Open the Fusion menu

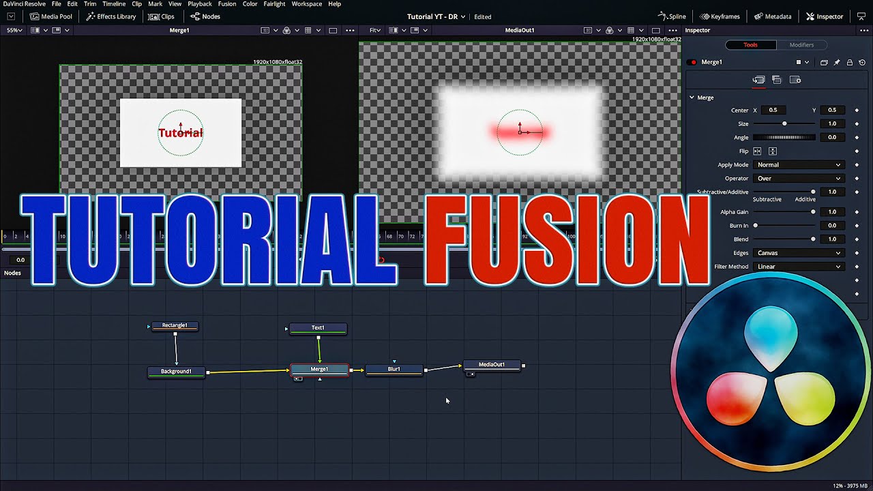point(227,4)
